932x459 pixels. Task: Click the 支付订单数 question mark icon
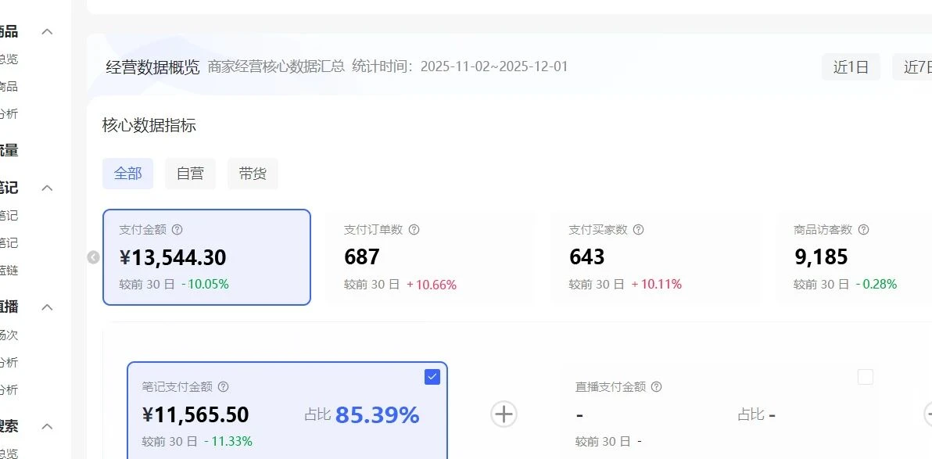[x=414, y=229]
